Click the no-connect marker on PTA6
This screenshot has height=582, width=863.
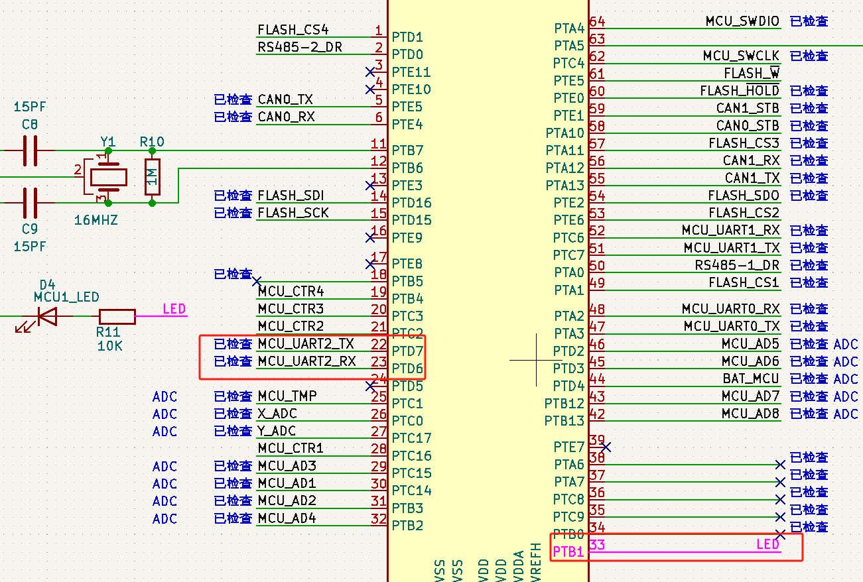coord(780,465)
